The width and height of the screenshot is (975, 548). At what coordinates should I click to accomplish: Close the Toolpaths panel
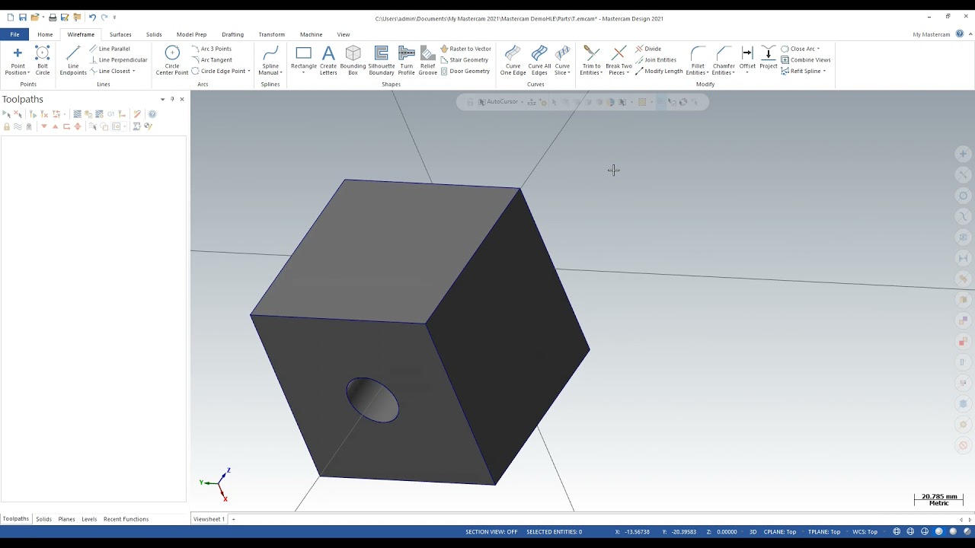click(x=181, y=99)
